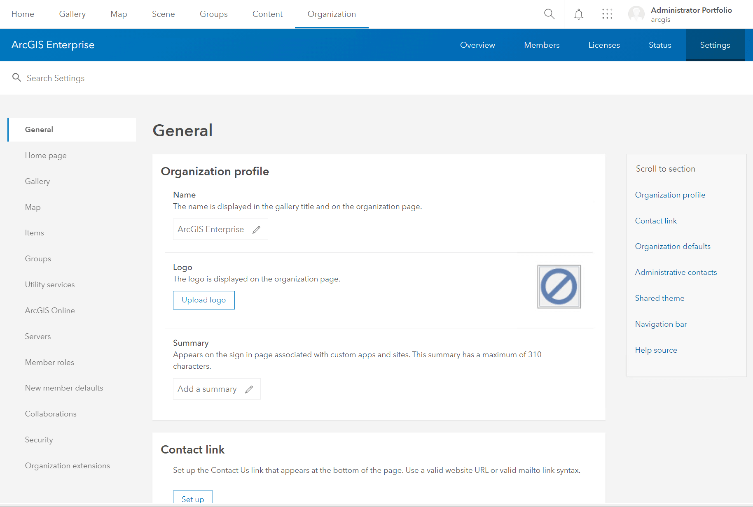
Task: Click the placeholder logo thumbnail
Action: [x=559, y=287]
